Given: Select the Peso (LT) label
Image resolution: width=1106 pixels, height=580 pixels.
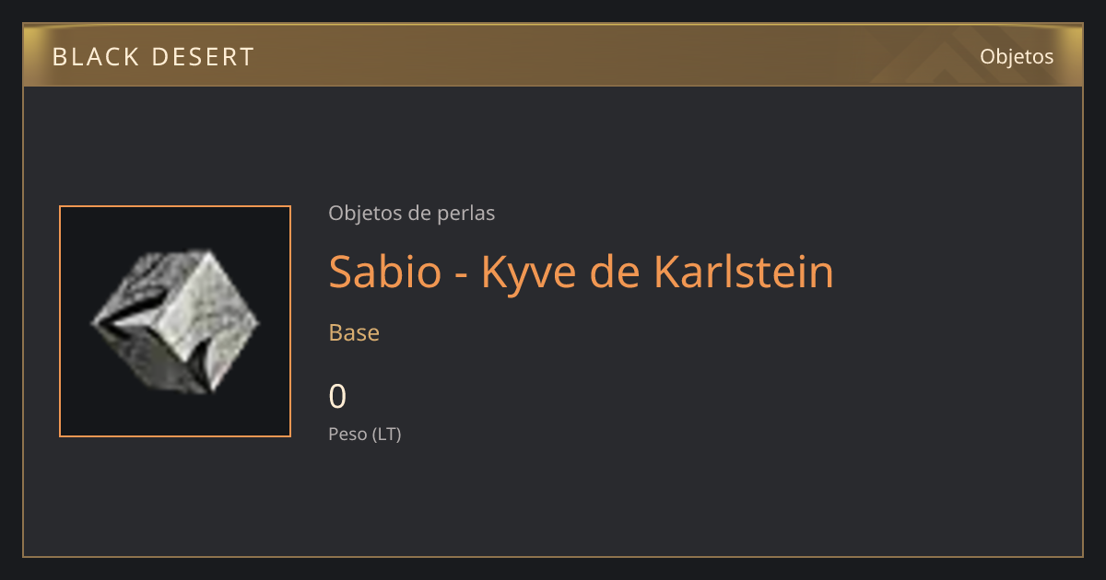Looking at the screenshot, I should [365, 435].
